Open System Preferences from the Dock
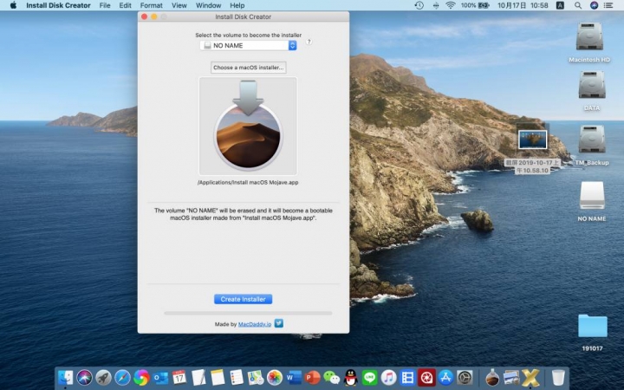 (x=465, y=377)
